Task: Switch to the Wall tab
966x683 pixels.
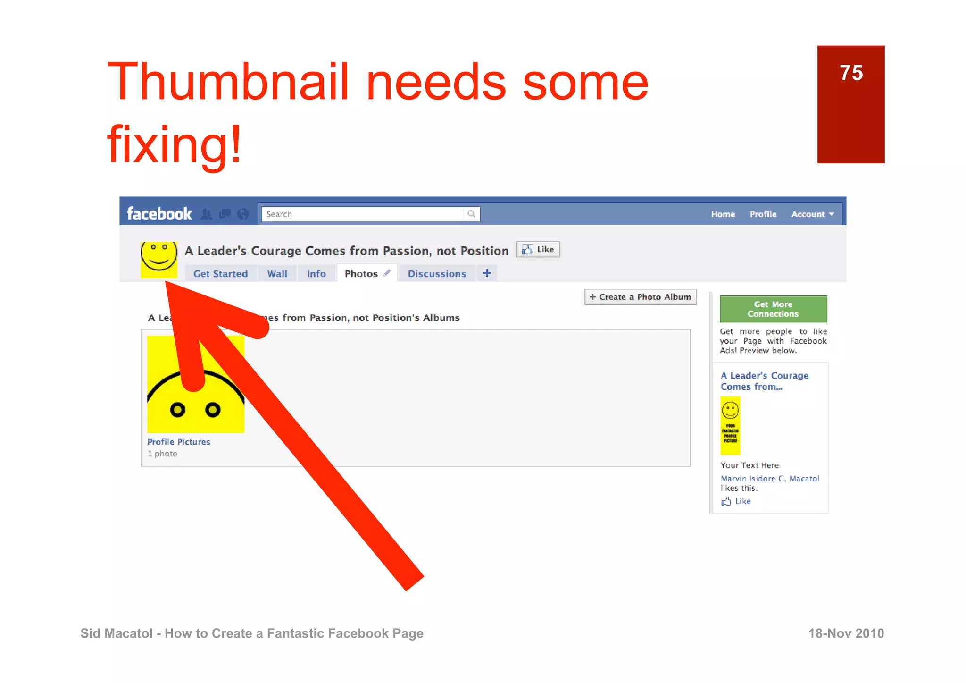Action: coord(277,274)
